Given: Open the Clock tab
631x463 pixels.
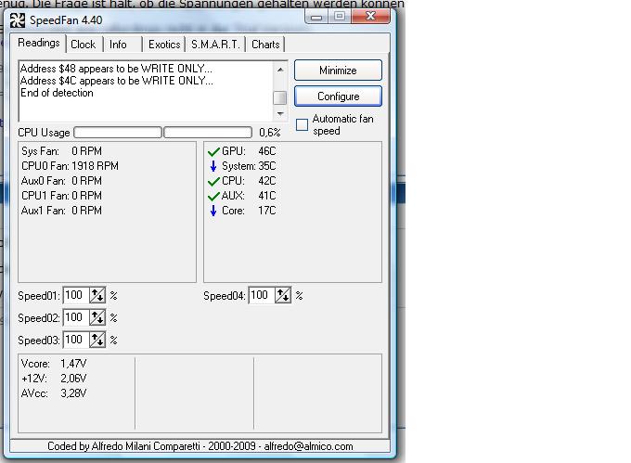Looking at the screenshot, I should point(83,45).
